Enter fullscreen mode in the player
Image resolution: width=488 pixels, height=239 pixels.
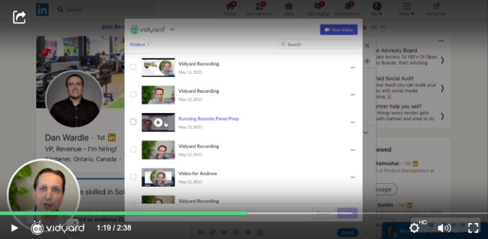pos(473,228)
